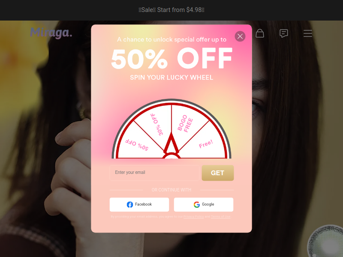Open the Privacy Policy link

click(x=194, y=217)
